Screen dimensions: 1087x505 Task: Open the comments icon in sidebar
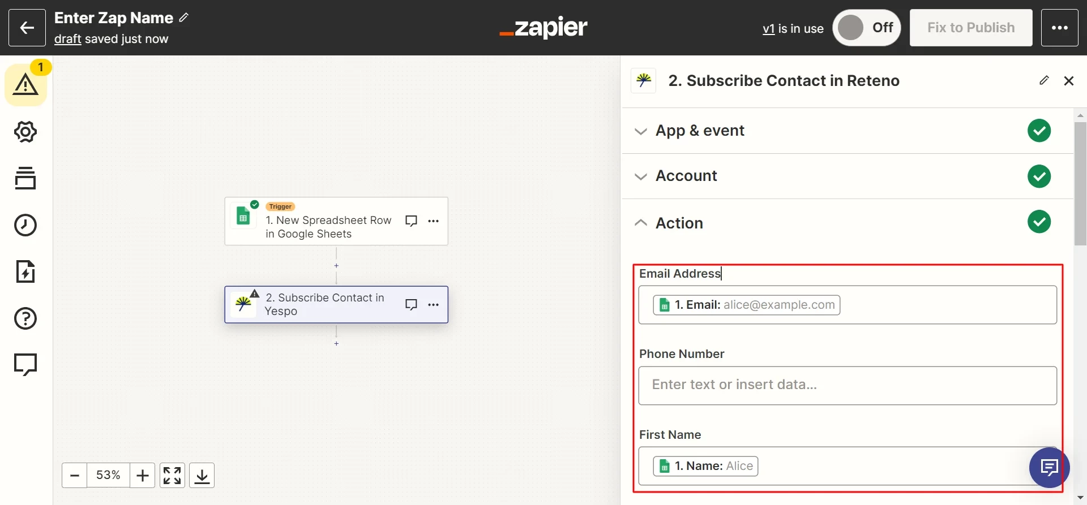coord(25,365)
